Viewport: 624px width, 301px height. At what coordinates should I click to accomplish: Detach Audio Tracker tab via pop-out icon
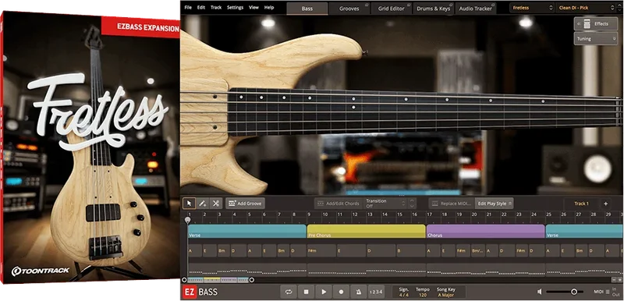click(x=494, y=5)
